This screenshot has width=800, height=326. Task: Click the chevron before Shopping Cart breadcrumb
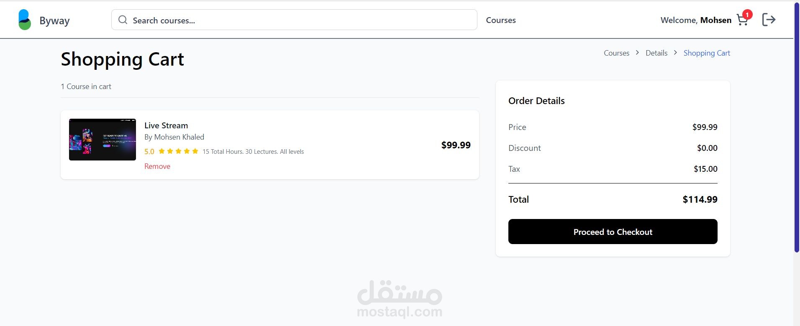[675, 53]
